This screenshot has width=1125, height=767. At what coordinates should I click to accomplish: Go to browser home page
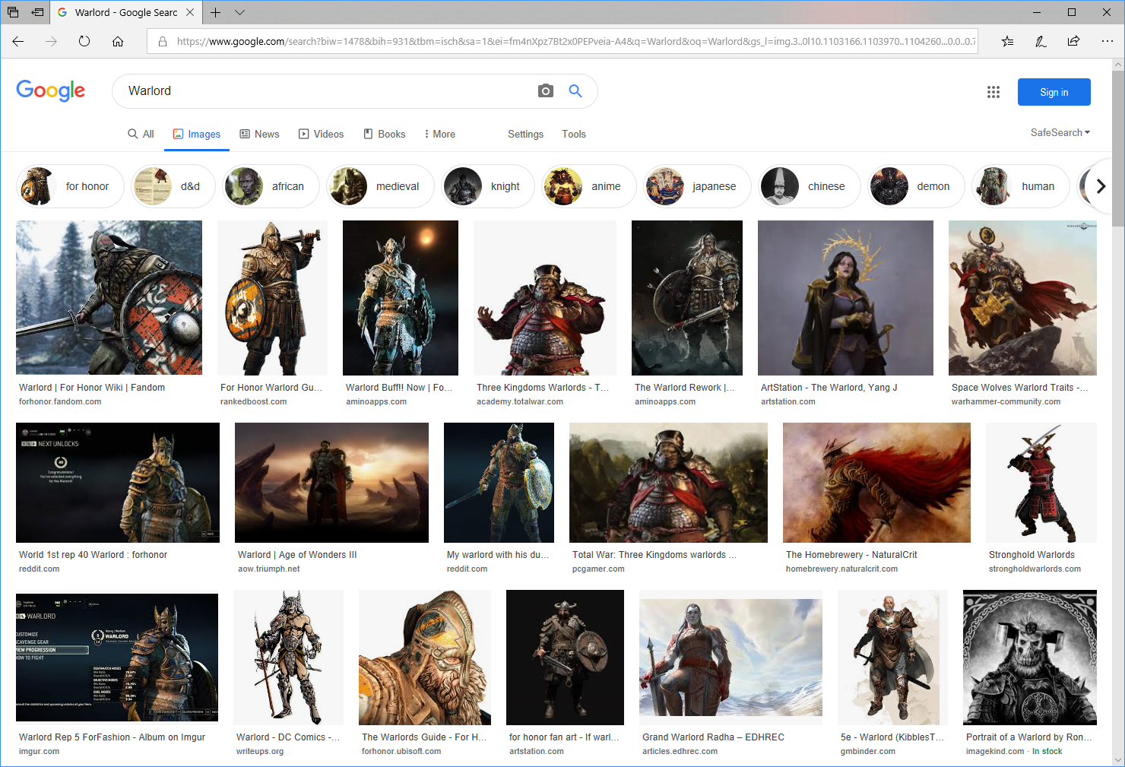pyautogui.click(x=118, y=42)
